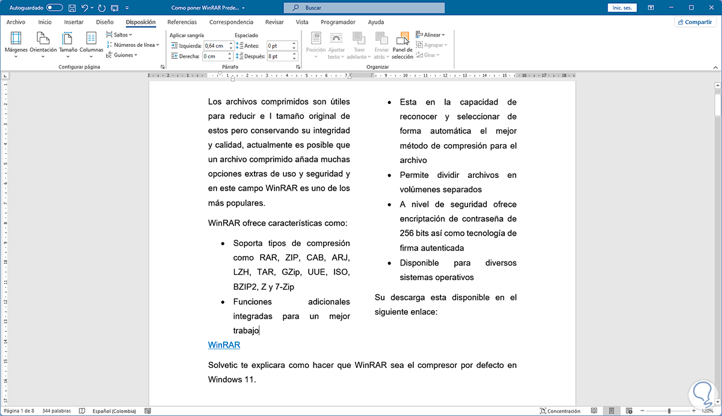Click the presentation screen icon in quick access toolbar

tap(114, 8)
